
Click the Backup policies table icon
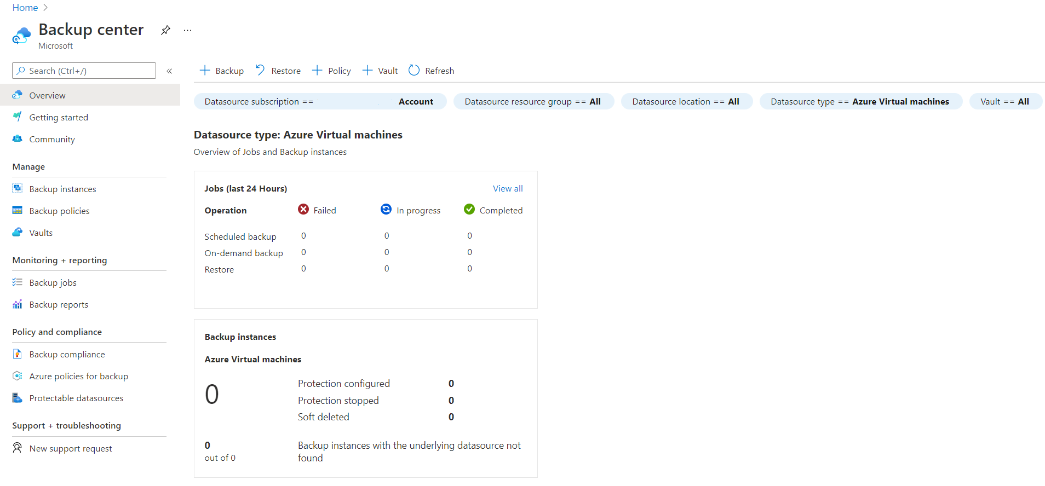pyautogui.click(x=18, y=210)
